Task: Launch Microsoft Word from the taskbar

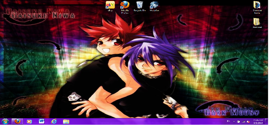Action: 42,122
